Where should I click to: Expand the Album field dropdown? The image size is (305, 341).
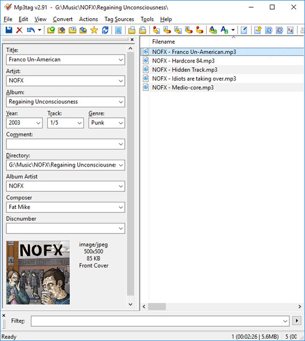point(120,102)
